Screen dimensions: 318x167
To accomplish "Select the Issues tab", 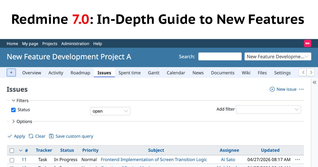I will (x=104, y=73).
